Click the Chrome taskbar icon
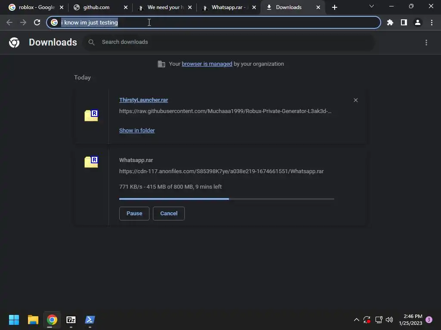441x330 pixels. click(52, 320)
